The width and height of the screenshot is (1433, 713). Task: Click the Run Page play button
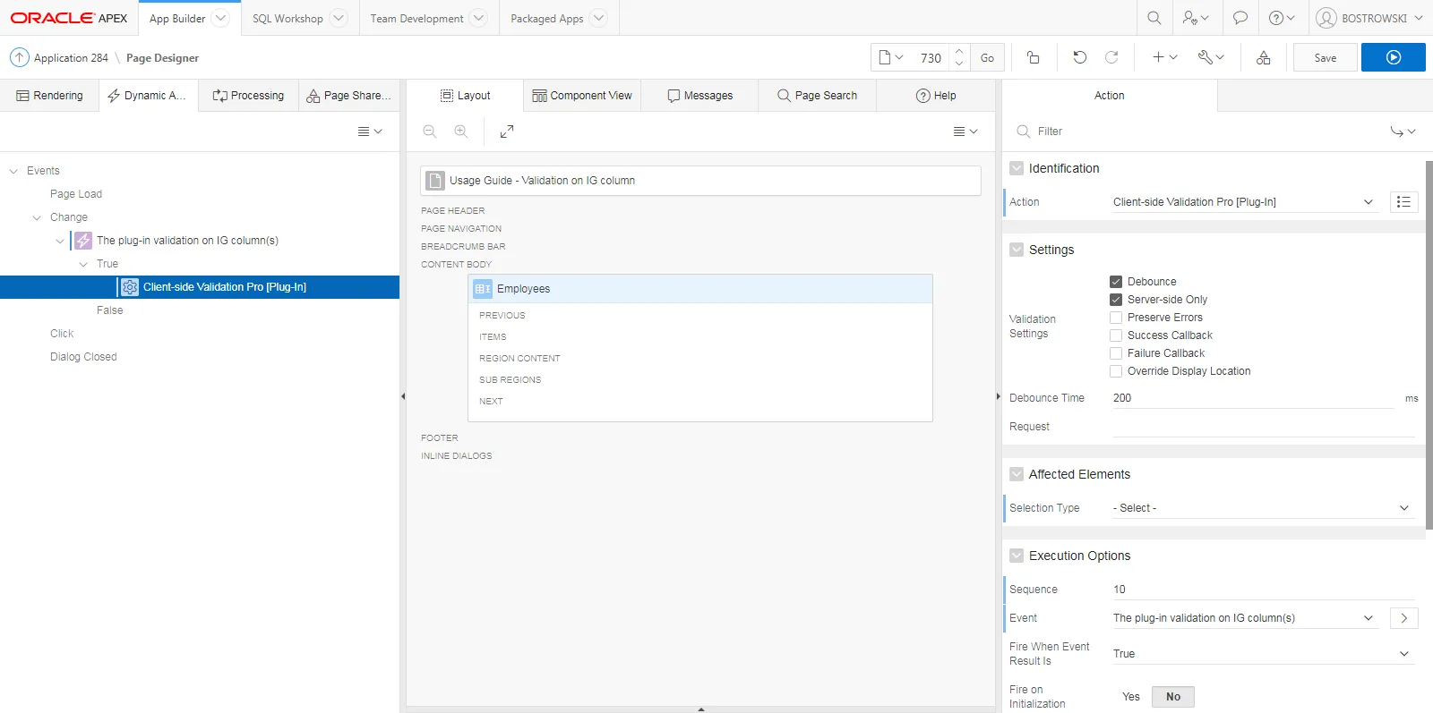1393,57
